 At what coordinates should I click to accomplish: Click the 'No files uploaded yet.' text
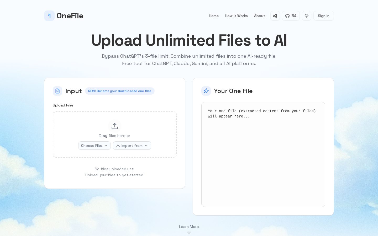click(115, 169)
